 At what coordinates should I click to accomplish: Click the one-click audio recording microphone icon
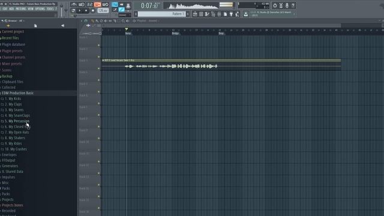point(287,5)
